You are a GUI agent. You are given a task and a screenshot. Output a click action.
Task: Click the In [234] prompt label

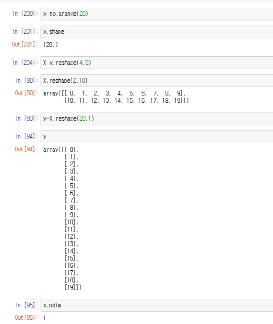(25, 62)
